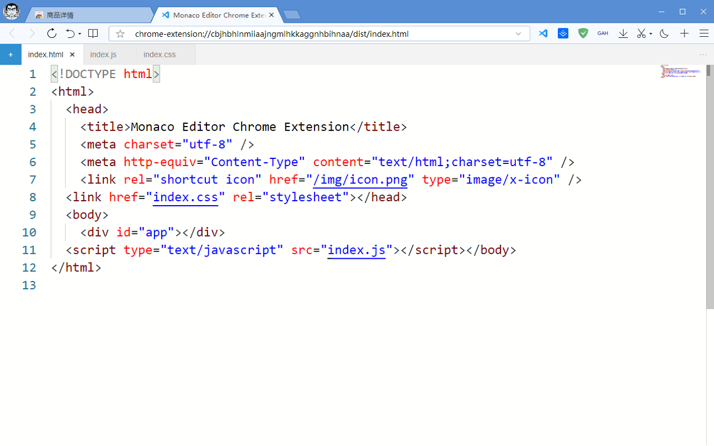Open the browser downloads icon

pos(623,33)
